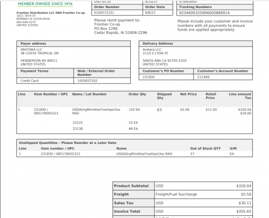Click lot quantity 15 EA

133,123
